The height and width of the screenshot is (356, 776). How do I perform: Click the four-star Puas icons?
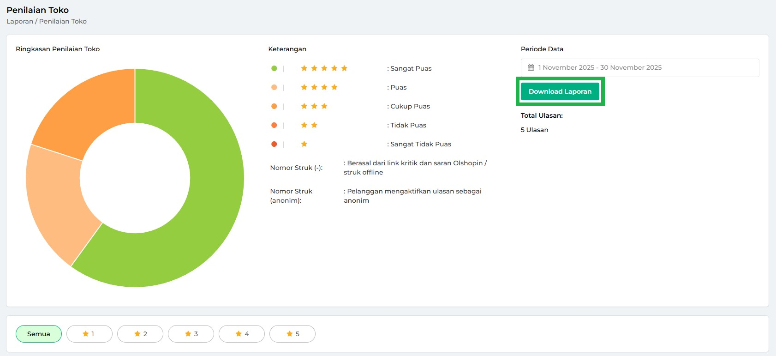point(319,87)
